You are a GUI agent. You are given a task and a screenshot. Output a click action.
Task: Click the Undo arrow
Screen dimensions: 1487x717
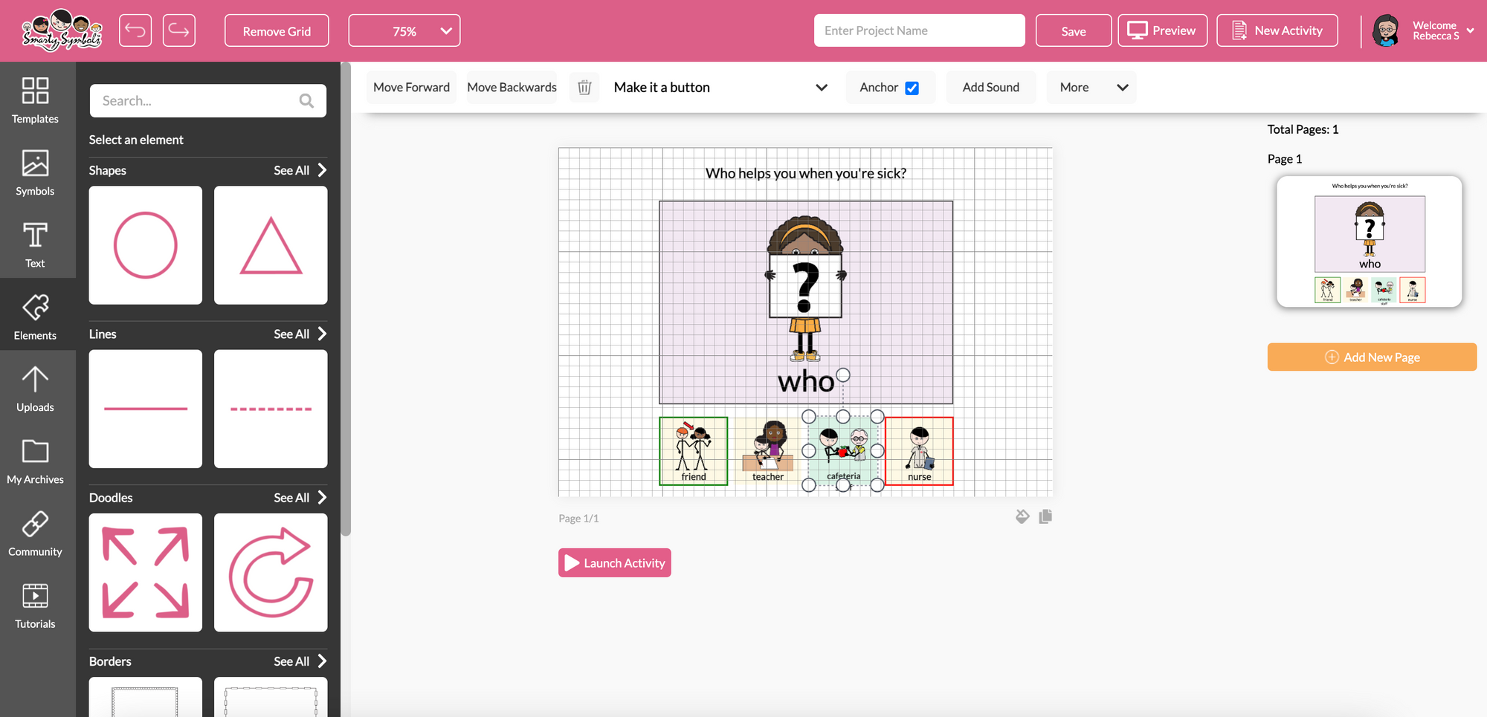click(135, 30)
